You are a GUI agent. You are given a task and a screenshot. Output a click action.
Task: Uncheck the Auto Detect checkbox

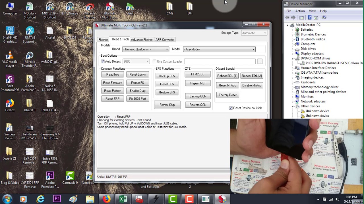pos(103,61)
